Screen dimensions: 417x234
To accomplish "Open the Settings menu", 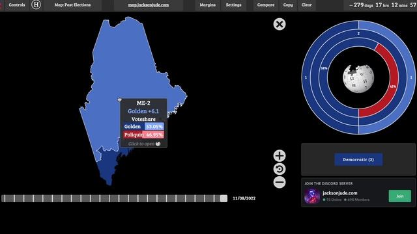I will click(233, 5).
